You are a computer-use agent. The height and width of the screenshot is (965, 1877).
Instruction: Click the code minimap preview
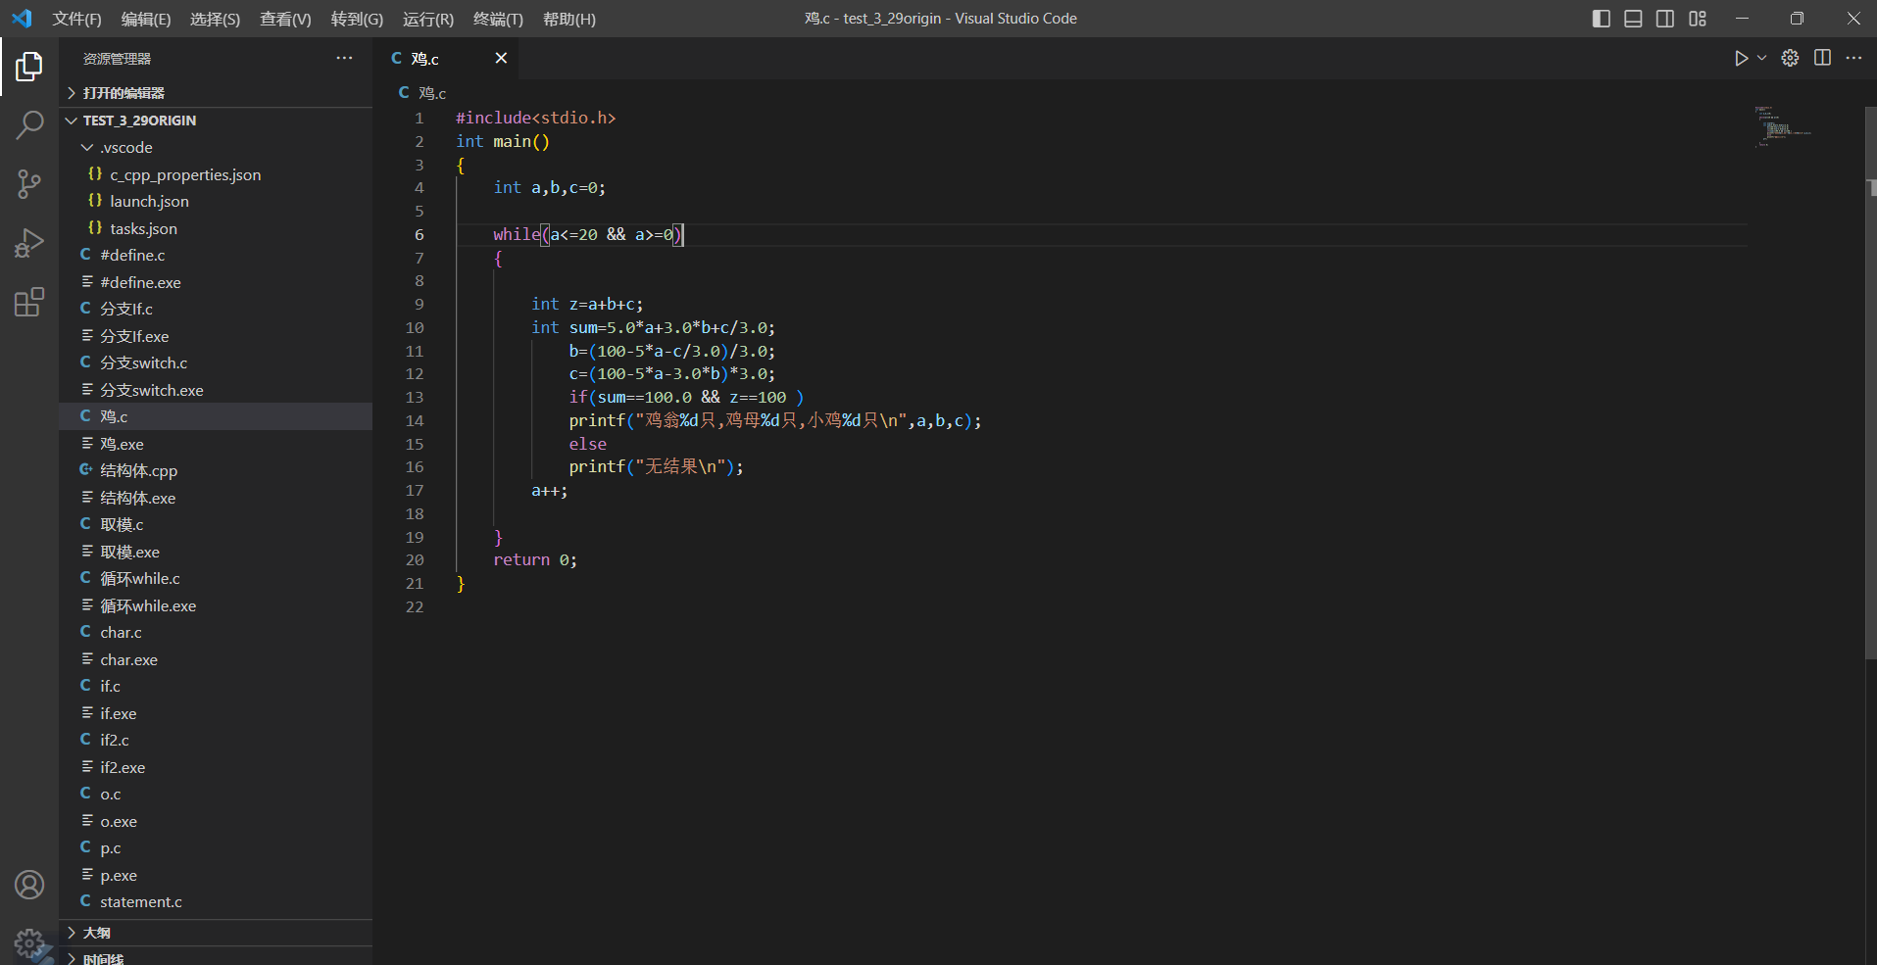(1782, 127)
